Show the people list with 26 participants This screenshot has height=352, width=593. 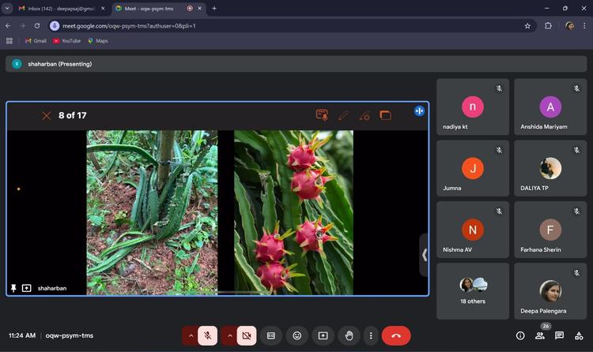tap(540, 335)
